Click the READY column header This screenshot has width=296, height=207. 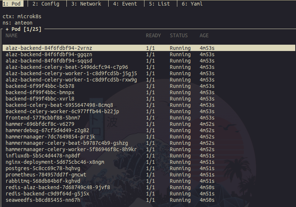(x=153, y=35)
